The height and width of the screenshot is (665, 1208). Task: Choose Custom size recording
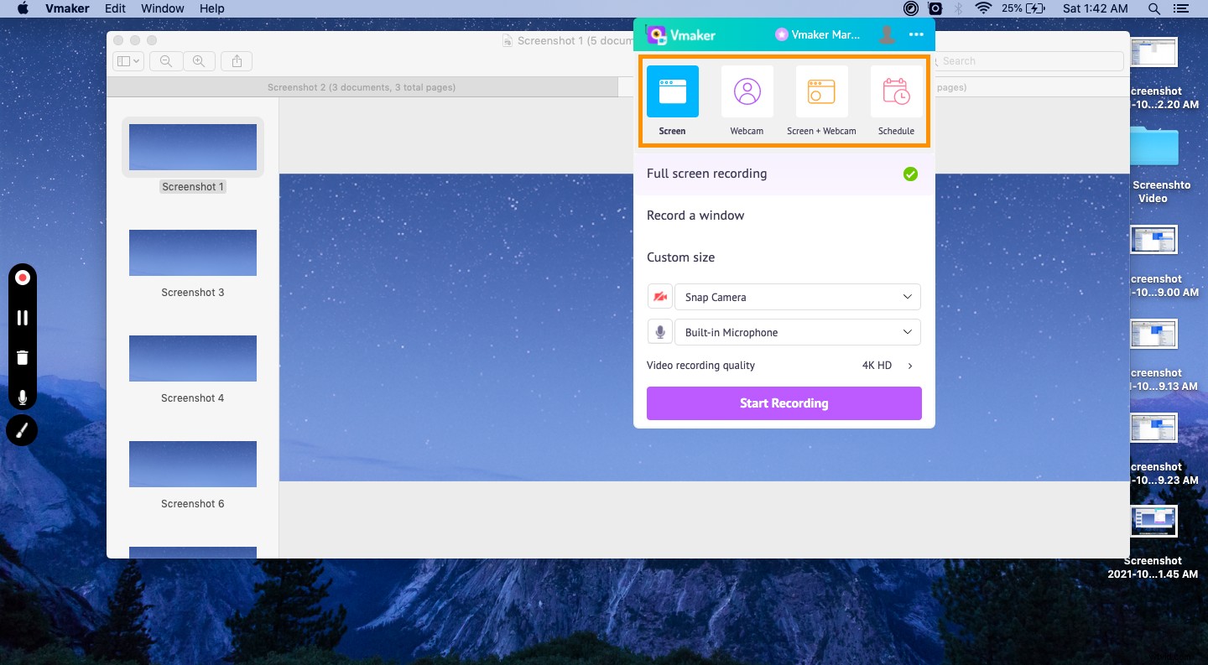(x=680, y=257)
